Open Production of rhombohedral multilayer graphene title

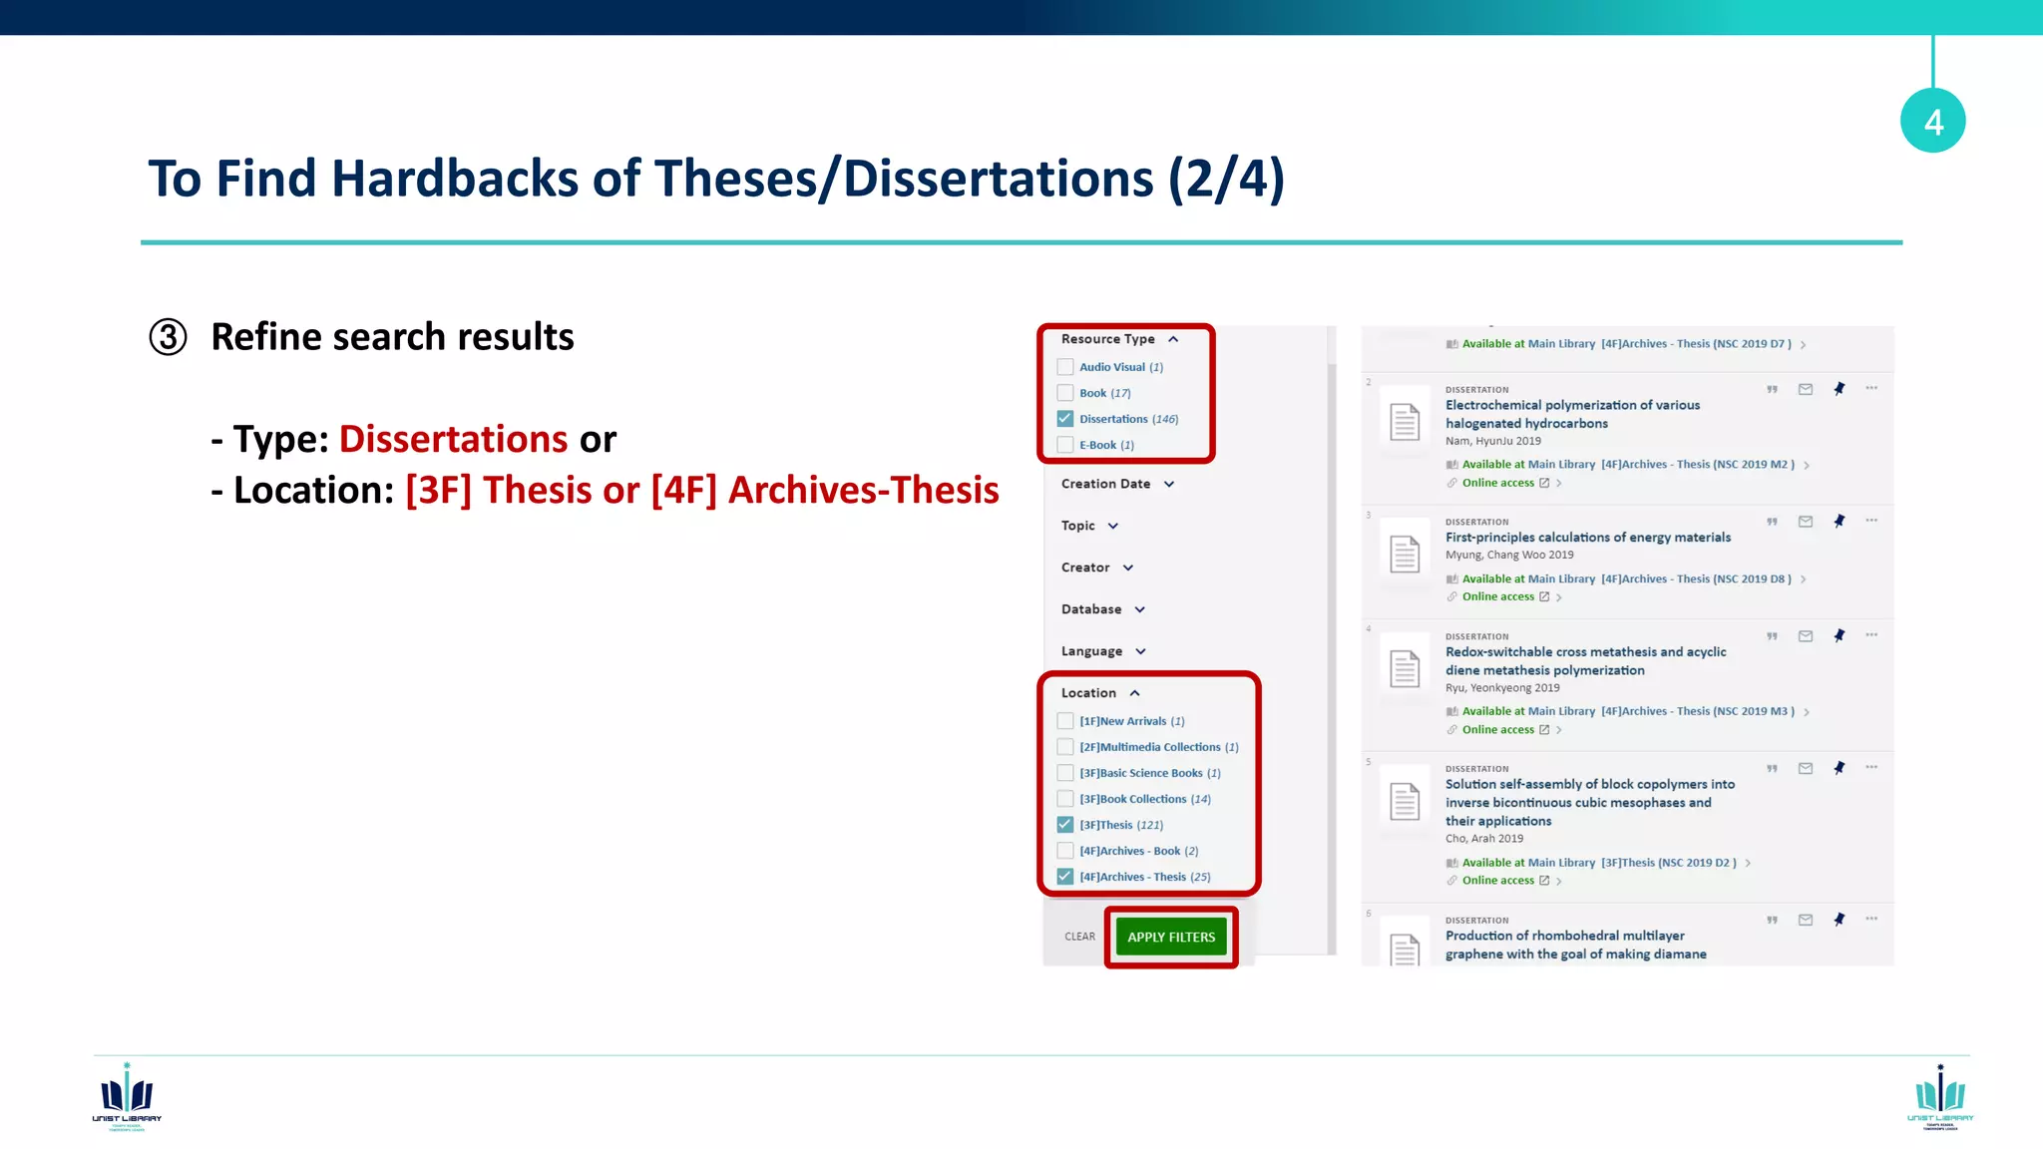1575,945
